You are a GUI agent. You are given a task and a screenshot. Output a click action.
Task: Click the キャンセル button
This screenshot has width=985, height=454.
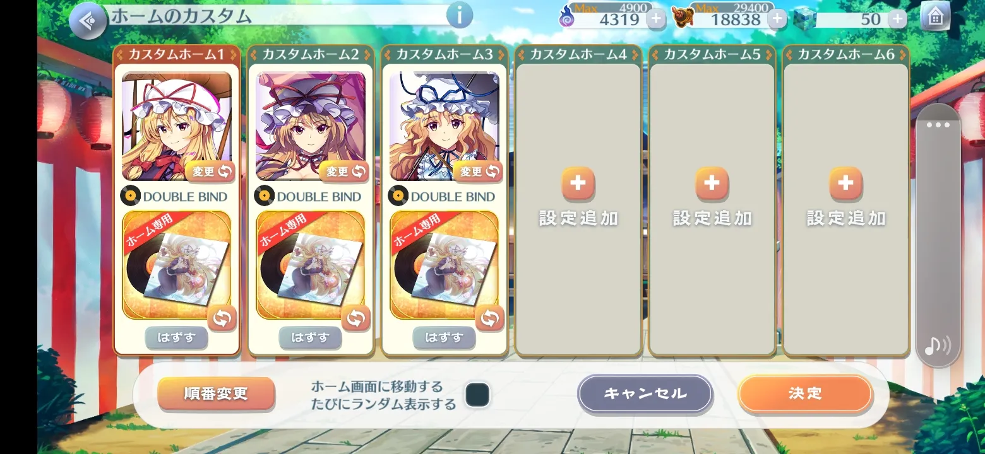pyautogui.click(x=645, y=393)
